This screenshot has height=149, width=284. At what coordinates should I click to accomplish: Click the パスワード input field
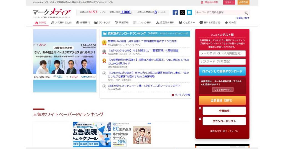(222, 62)
